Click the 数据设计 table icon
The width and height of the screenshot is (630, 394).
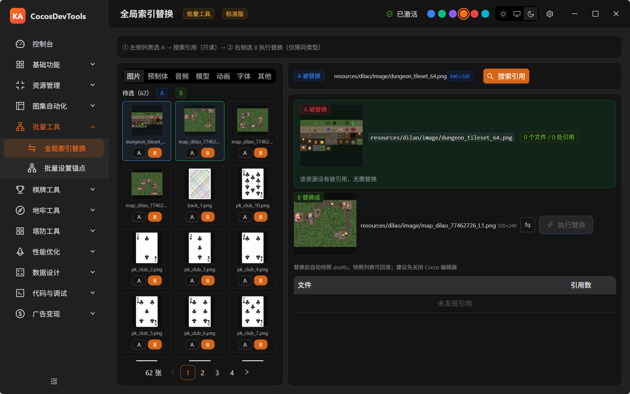[x=20, y=273]
